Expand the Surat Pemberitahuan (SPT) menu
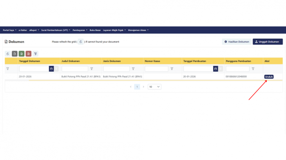 tap(56, 30)
